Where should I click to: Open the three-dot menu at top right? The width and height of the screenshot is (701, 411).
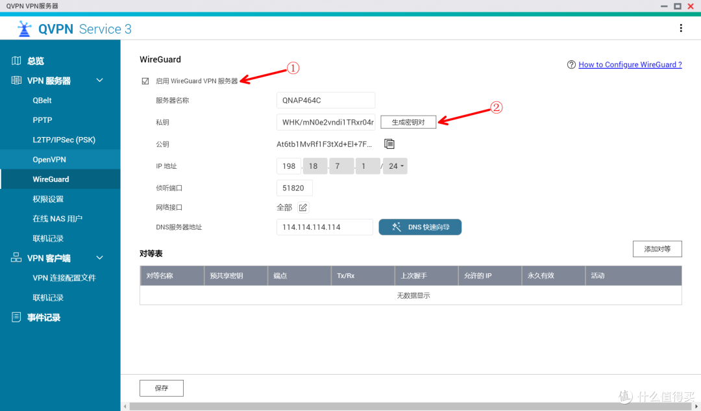point(681,28)
